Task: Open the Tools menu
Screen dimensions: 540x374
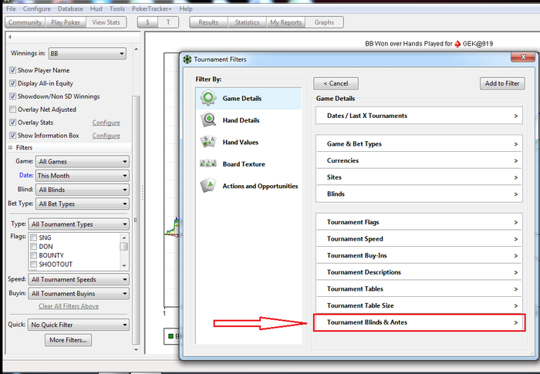Action: (117, 9)
